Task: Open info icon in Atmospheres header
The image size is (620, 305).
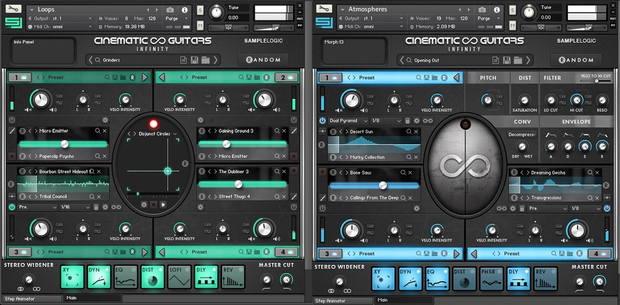Action: (496, 10)
